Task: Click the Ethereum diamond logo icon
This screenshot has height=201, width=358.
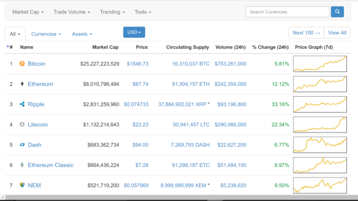Action: coord(22,84)
